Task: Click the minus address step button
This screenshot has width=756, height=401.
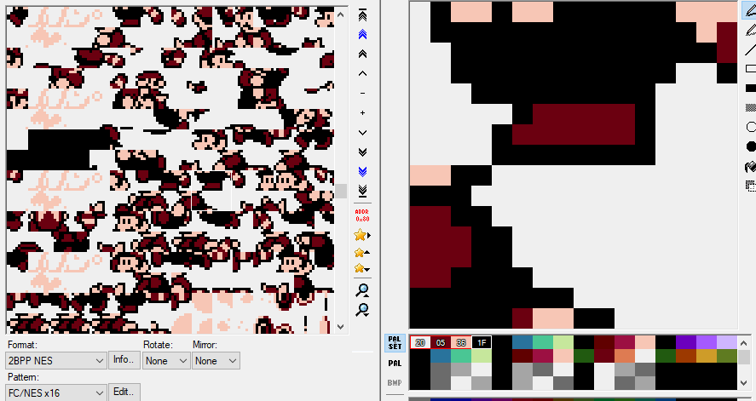Action: click(362, 94)
